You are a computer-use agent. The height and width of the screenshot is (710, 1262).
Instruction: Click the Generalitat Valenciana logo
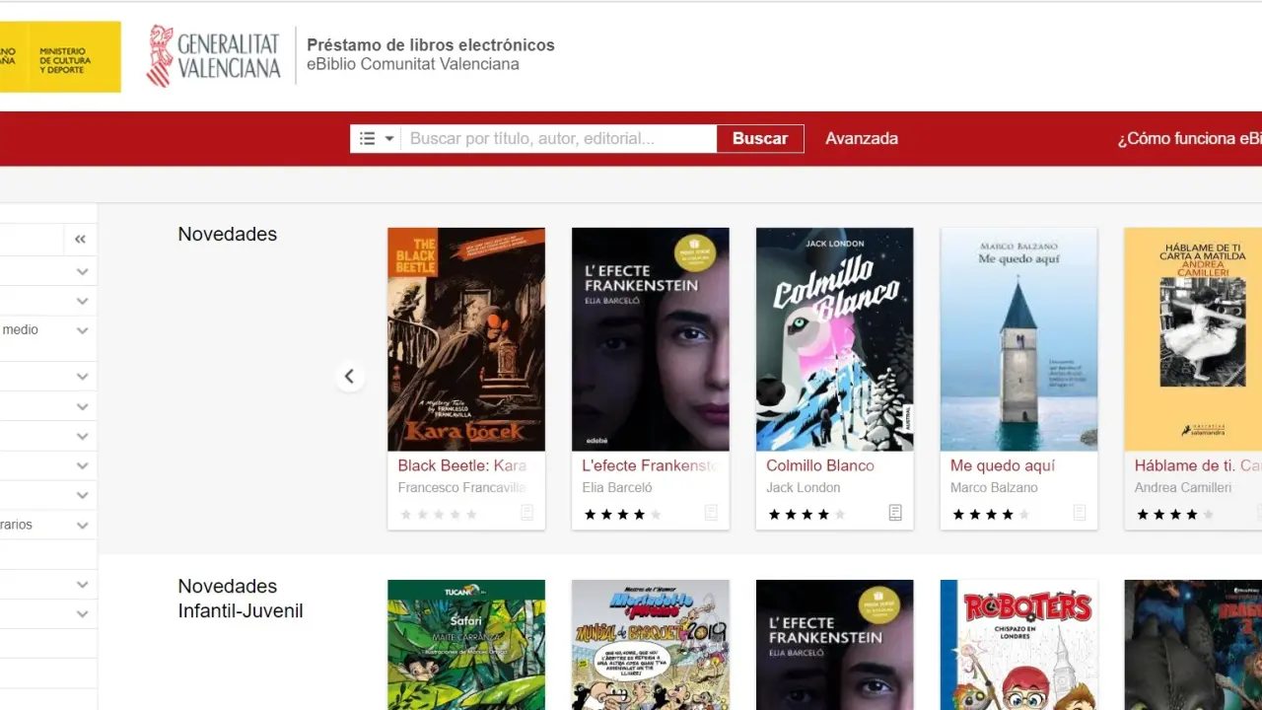(214, 56)
